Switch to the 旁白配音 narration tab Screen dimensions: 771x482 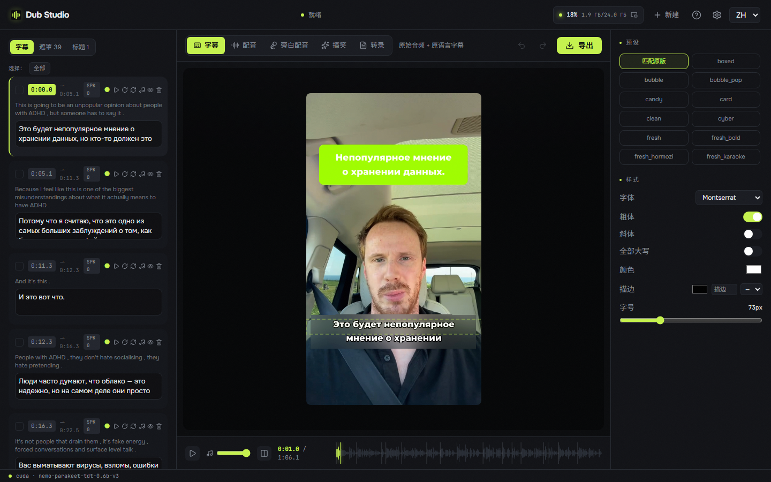pos(289,46)
